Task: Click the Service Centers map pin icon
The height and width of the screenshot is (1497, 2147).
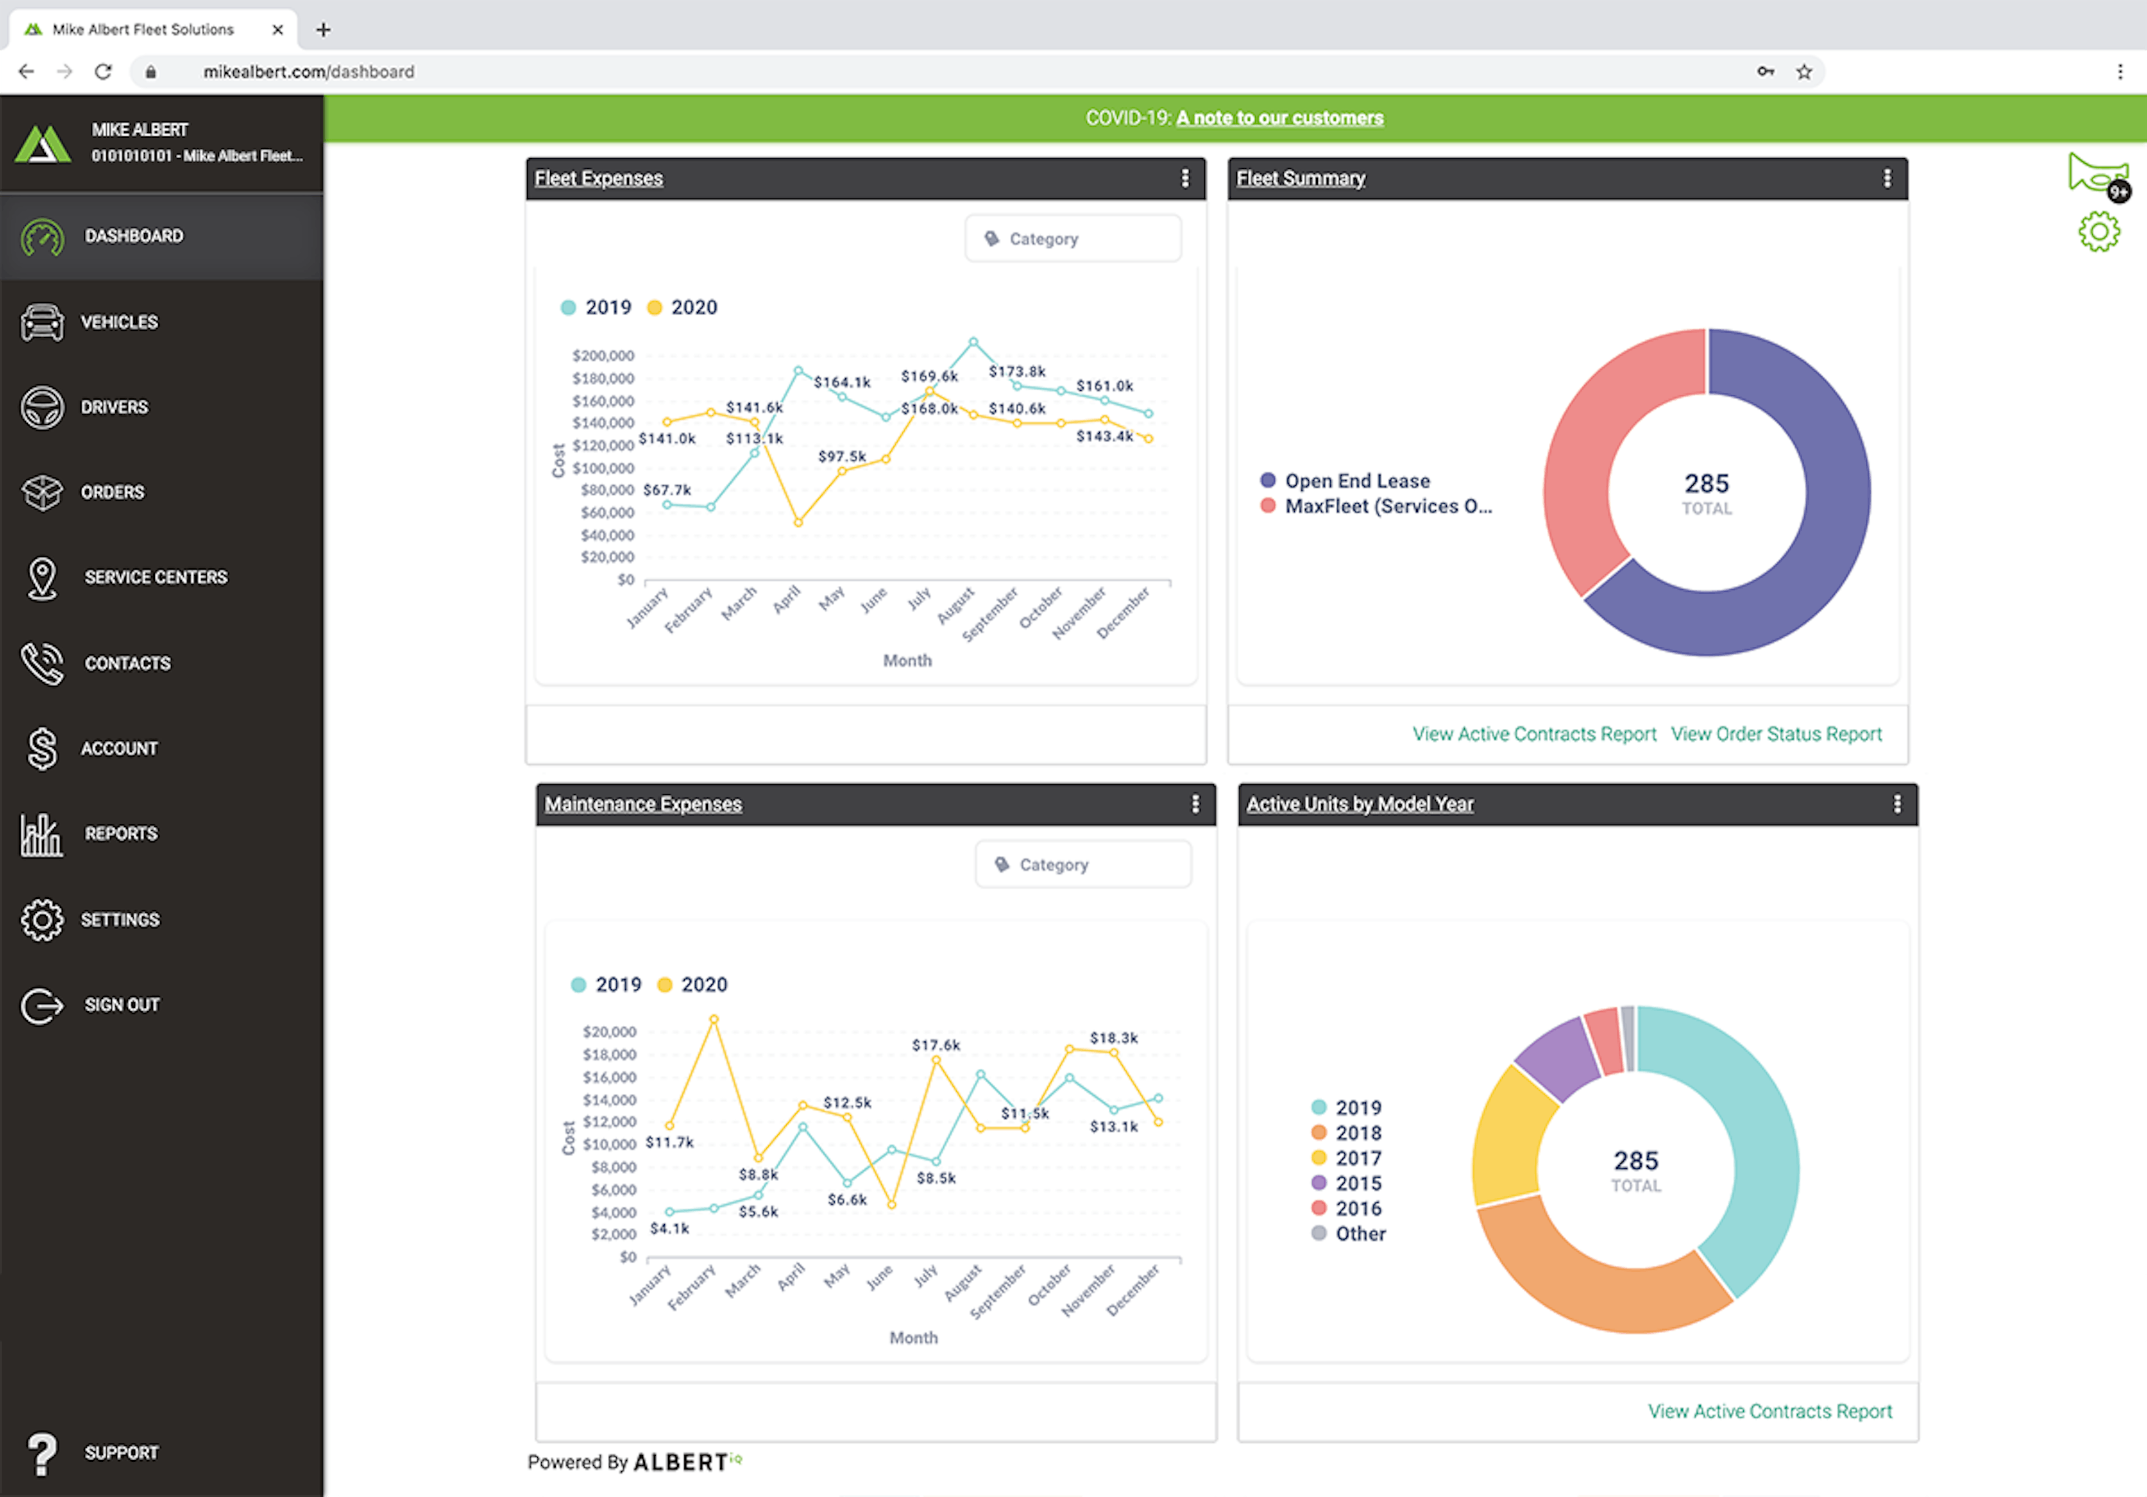Action: click(42, 578)
